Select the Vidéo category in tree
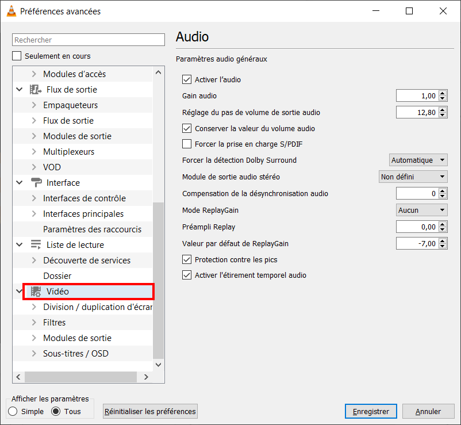461x425 pixels. coord(88,292)
